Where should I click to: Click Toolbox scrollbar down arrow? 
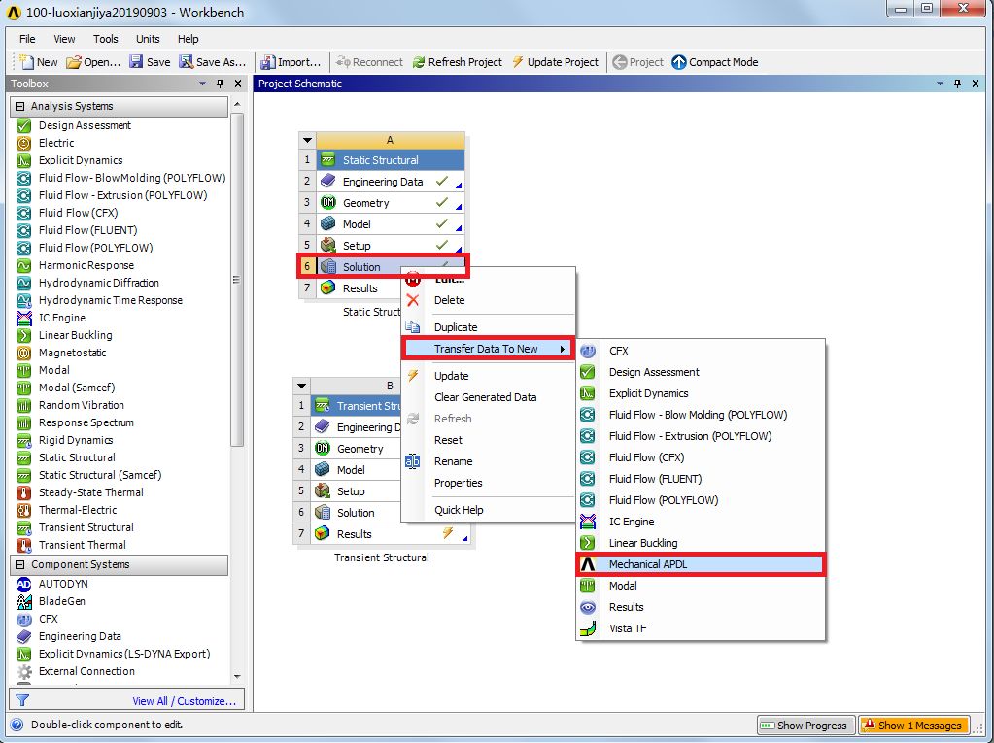point(237,677)
